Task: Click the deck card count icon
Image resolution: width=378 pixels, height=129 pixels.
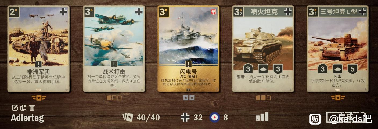Action: point(128,117)
